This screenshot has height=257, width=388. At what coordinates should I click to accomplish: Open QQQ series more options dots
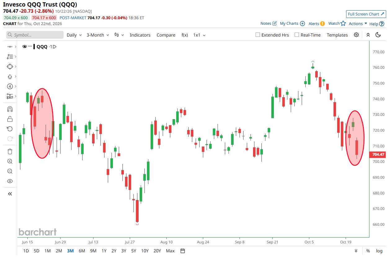click(30, 46)
